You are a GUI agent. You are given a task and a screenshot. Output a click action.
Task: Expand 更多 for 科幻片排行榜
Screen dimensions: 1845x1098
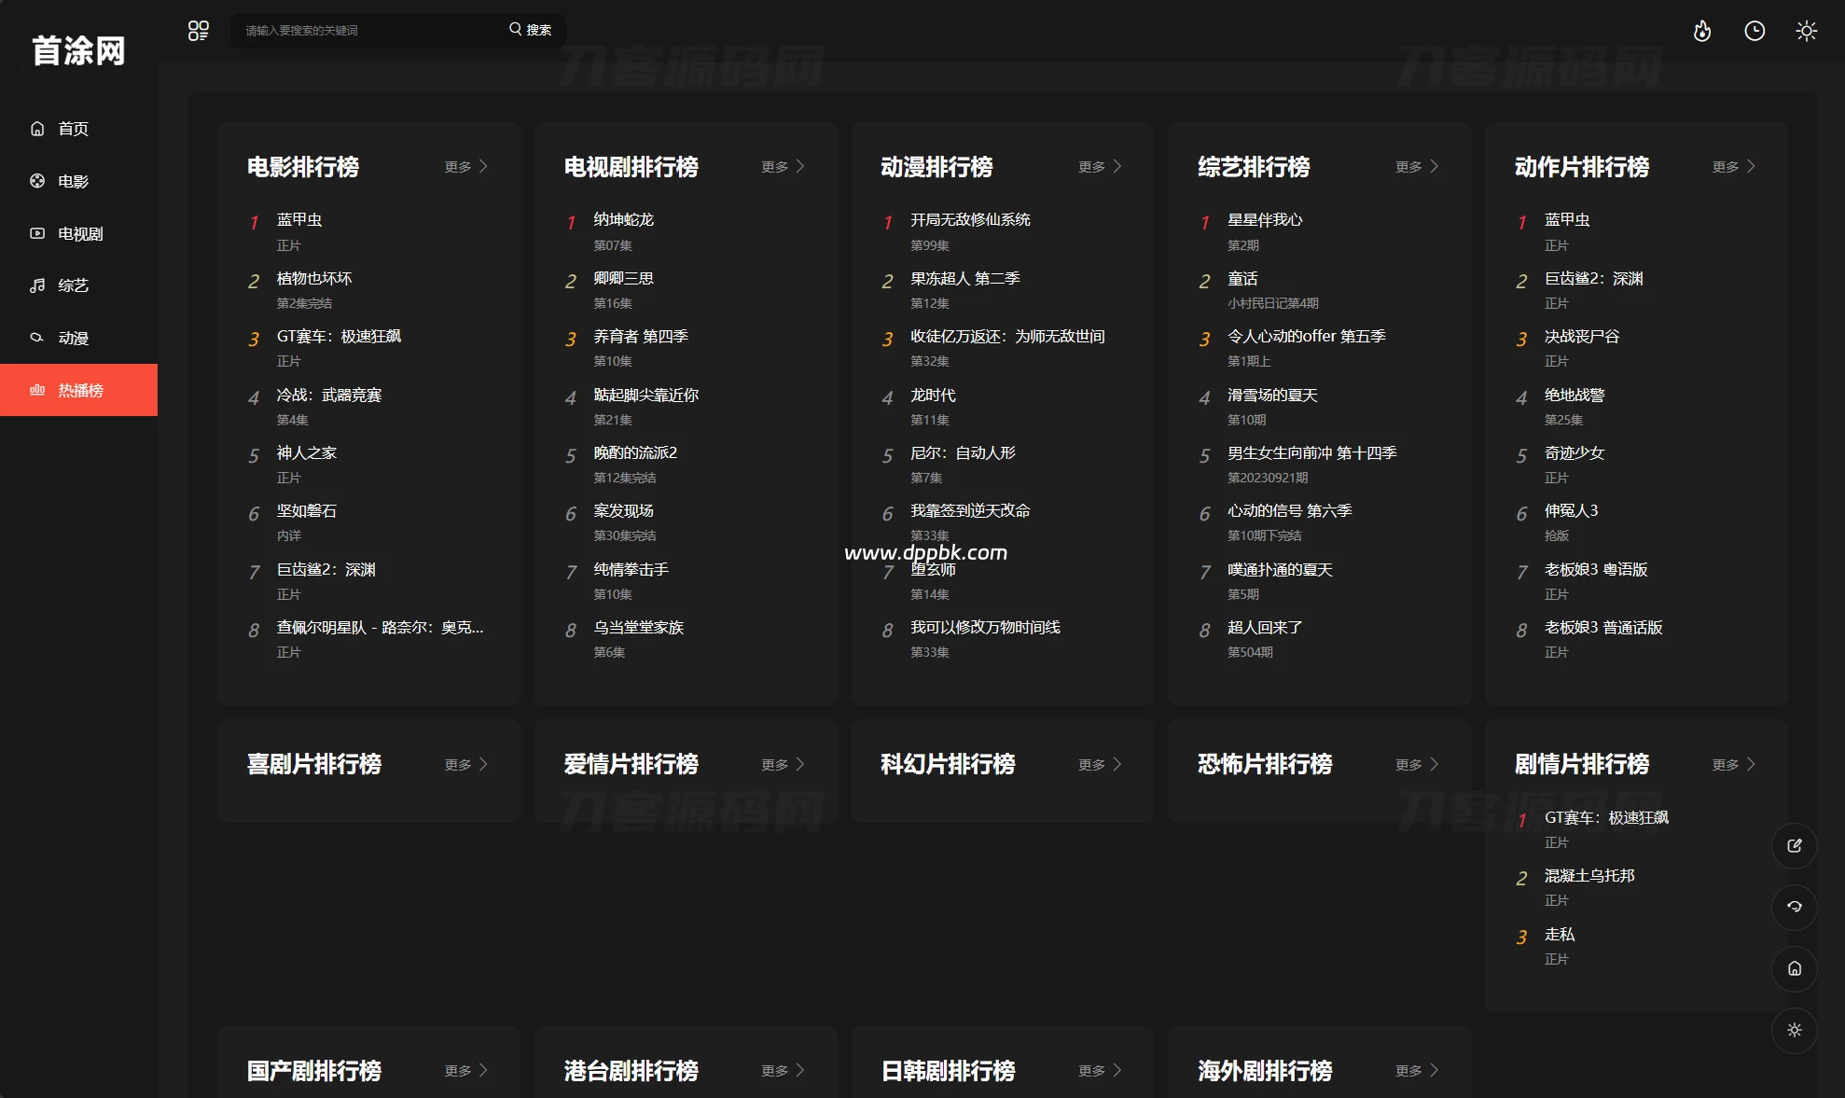click(x=1101, y=765)
